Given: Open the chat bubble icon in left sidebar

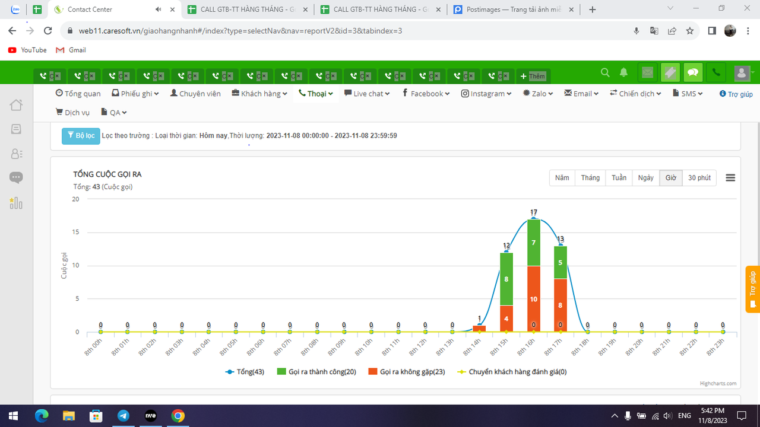Looking at the screenshot, I should (x=16, y=177).
